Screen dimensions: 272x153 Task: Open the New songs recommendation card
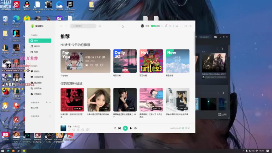177,61
